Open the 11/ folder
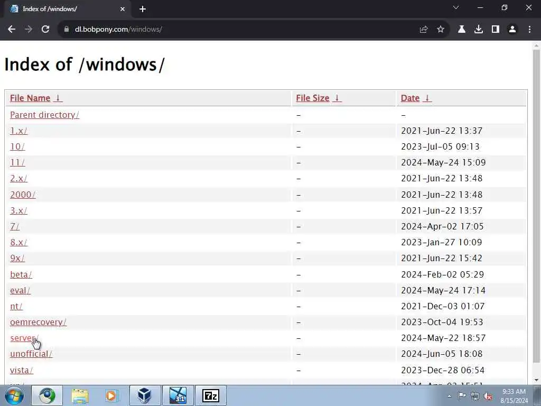Viewport: 541px width, 406px height. click(x=17, y=163)
